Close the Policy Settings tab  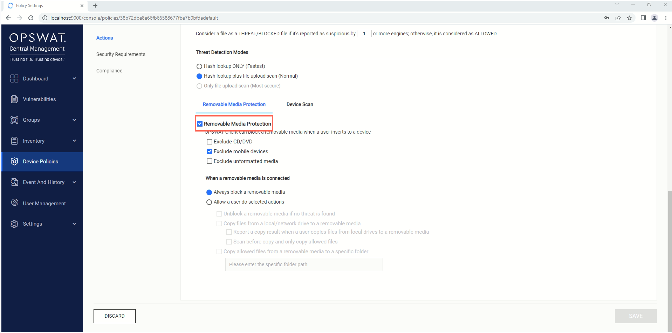(82, 6)
